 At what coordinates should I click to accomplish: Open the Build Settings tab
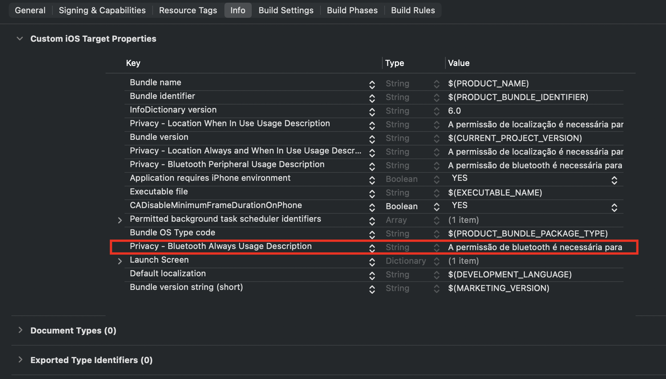(x=286, y=10)
